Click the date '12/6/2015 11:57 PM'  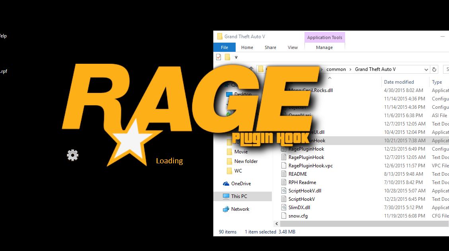tap(404, 166)
